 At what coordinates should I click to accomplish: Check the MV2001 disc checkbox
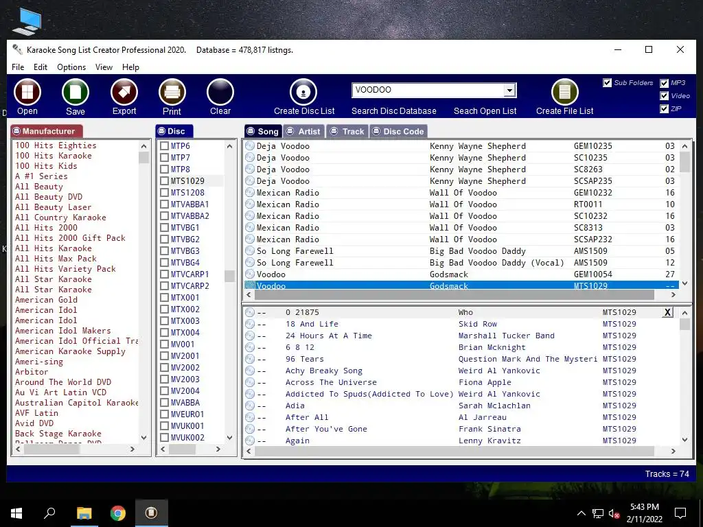164,356
